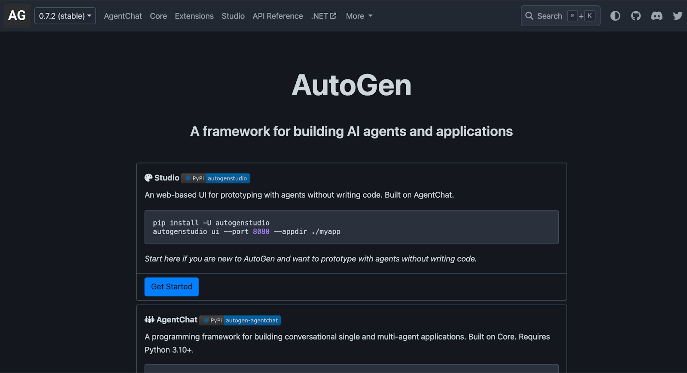Open the GitHub repository icon
687x373 pixels.
[636, 16]
